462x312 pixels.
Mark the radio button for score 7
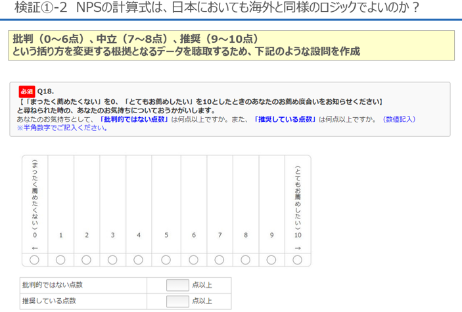click(x=219, y=260)
